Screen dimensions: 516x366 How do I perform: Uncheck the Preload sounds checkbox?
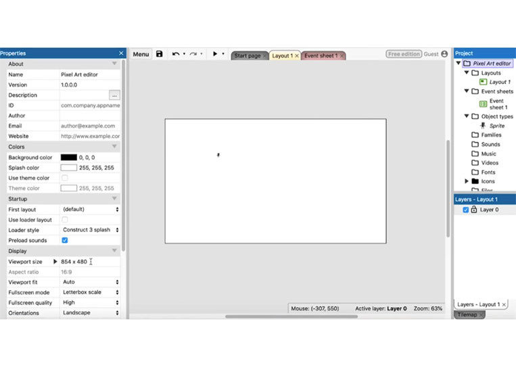point(65,240)
